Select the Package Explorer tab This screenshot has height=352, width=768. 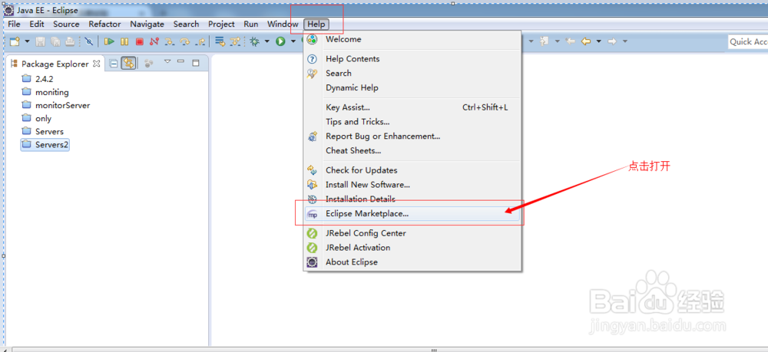point(55,64)
